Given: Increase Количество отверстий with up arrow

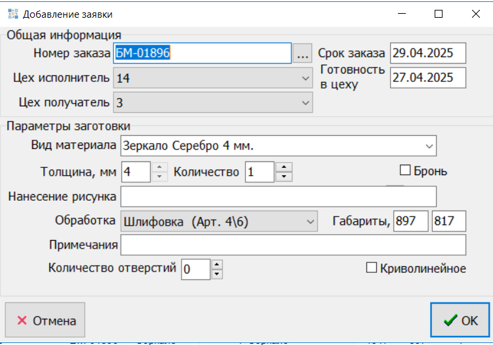Looking at the screenshot, I should (217, 264).
